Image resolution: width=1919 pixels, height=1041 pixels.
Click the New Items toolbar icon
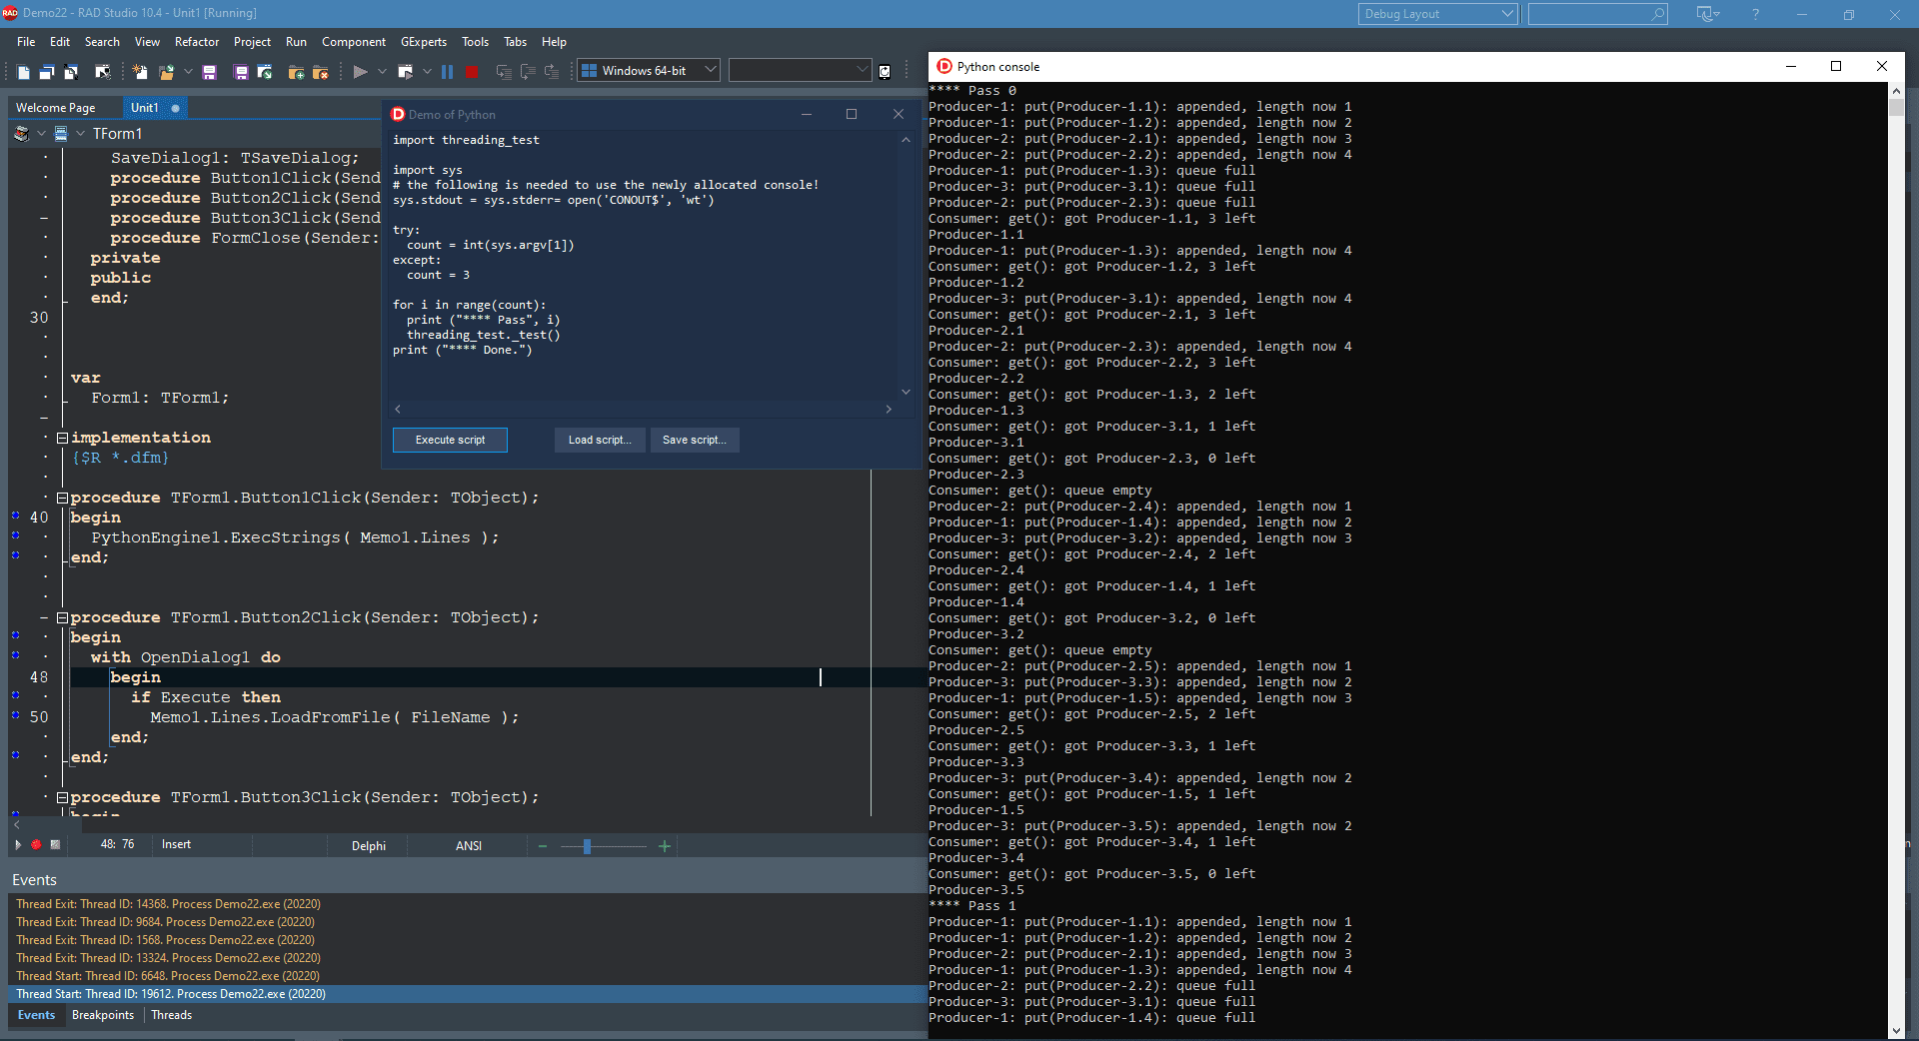coord(23,72)
